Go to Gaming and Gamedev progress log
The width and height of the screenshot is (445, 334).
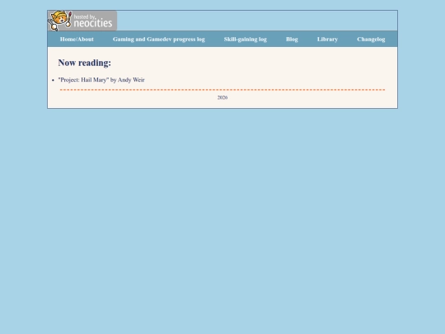(159, 40)
